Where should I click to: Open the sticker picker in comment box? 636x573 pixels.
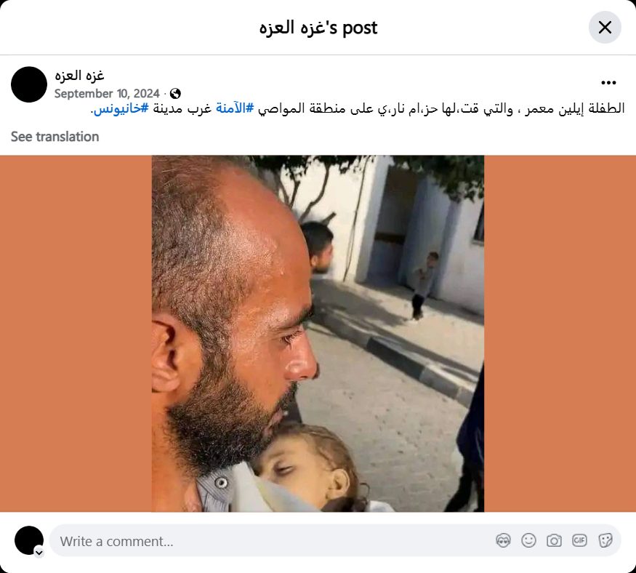click(x=605, y=540)
